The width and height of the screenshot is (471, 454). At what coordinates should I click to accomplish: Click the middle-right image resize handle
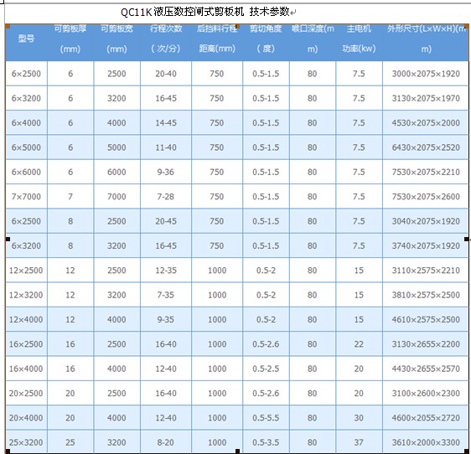coord(467,239)
